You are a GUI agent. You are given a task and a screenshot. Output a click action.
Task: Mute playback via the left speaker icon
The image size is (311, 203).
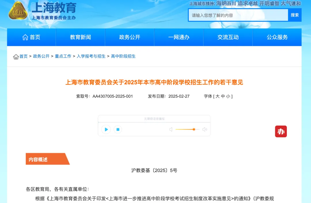(x=170, y=129)
